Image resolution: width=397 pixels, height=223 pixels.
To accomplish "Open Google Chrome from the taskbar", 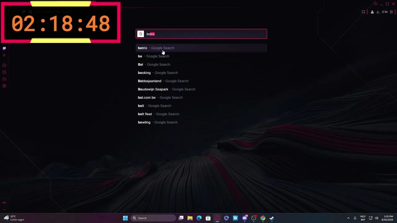I will click(263, 218).
